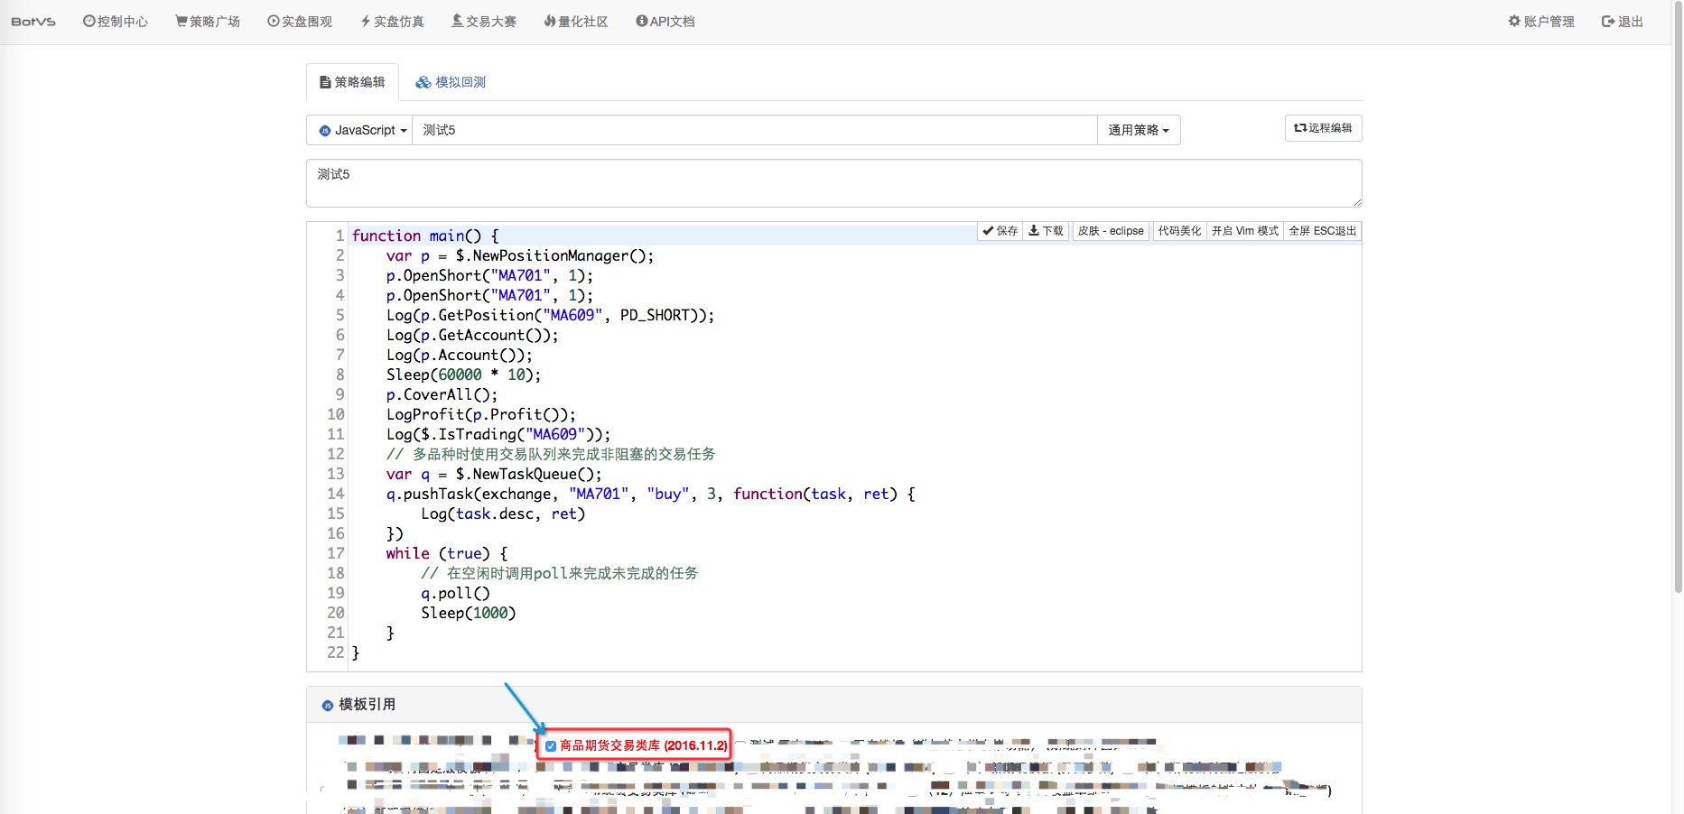
Task: Open 实盘仿真 navigation item
Action: 392,22
